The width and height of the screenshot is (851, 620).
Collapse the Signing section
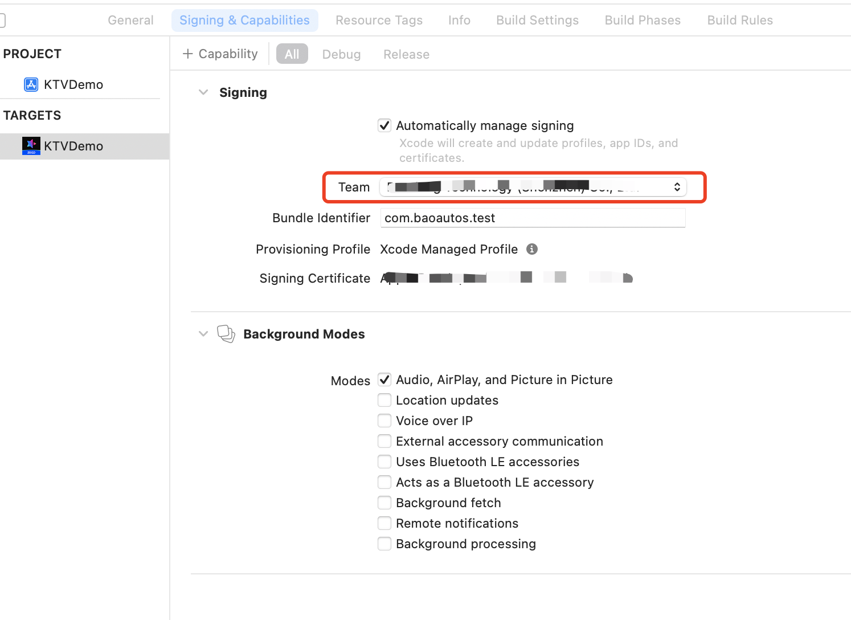point(203,92)
